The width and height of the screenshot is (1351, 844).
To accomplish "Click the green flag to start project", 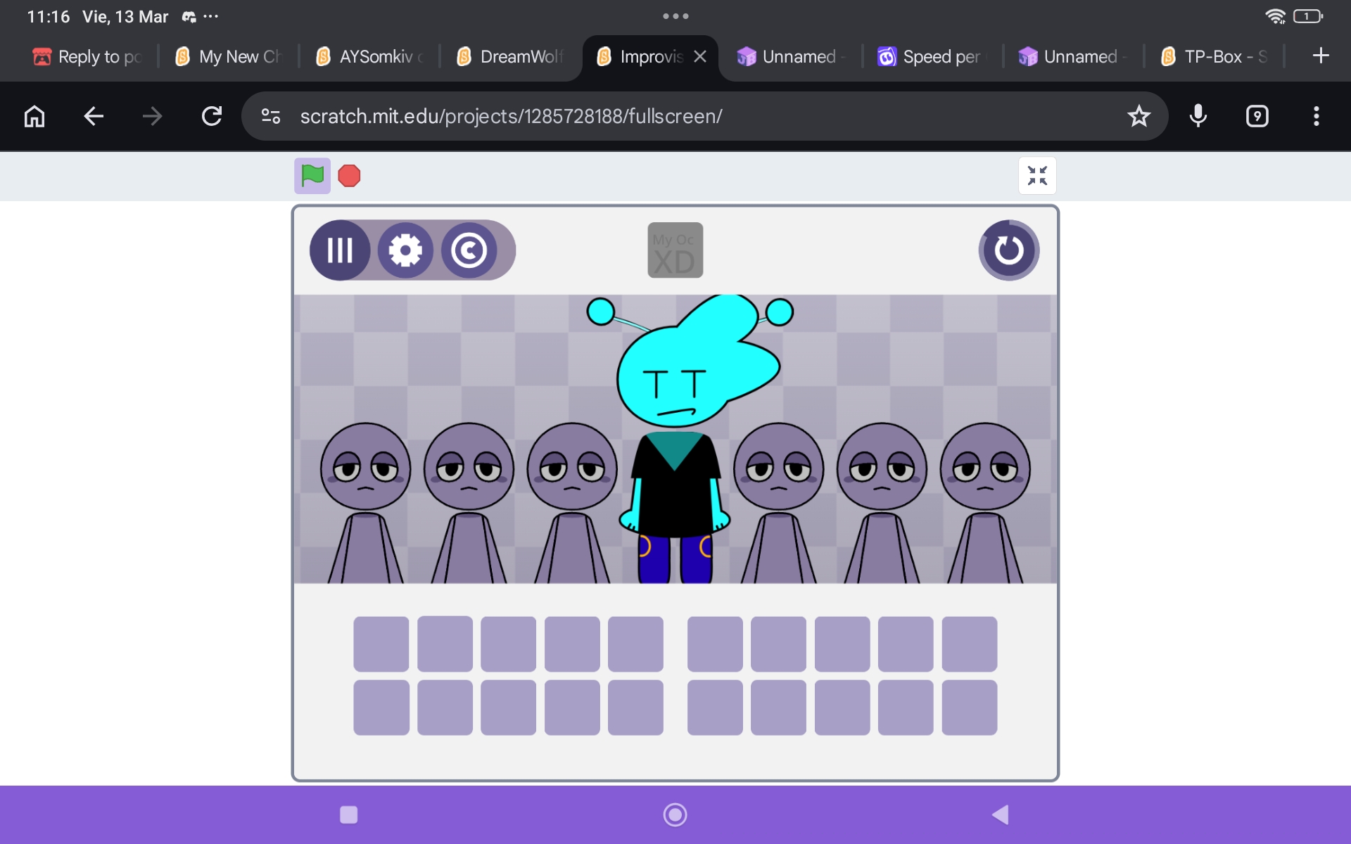I will pyautogui.click(x=312, y=175).
